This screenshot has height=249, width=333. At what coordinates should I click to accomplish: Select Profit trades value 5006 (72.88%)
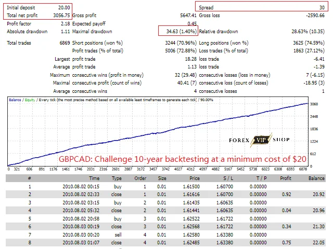(x=181, y=51)
